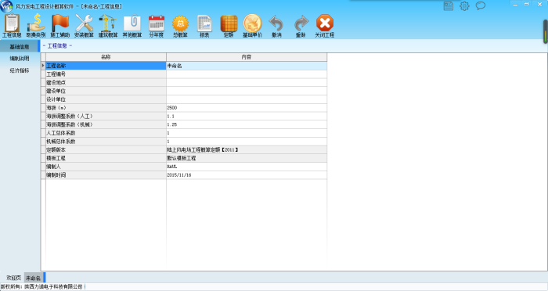
Task: Click the 重做 redo arrow
Action: point(301,26)
